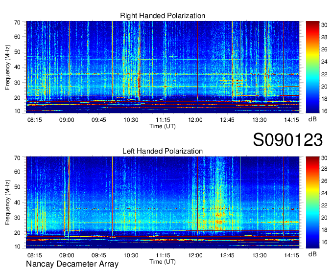
Task: Select the S090123 observation label
Action: pyautogui.click(x=288, y=140)
